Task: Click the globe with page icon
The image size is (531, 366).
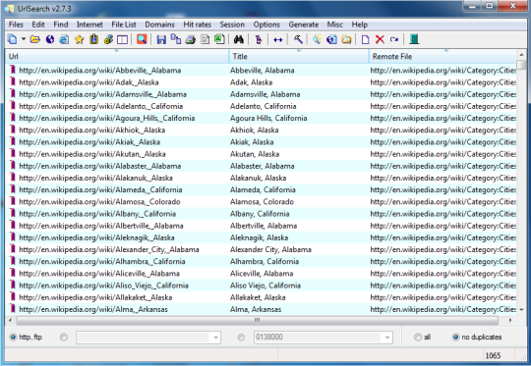Action: tap(332, 39)
